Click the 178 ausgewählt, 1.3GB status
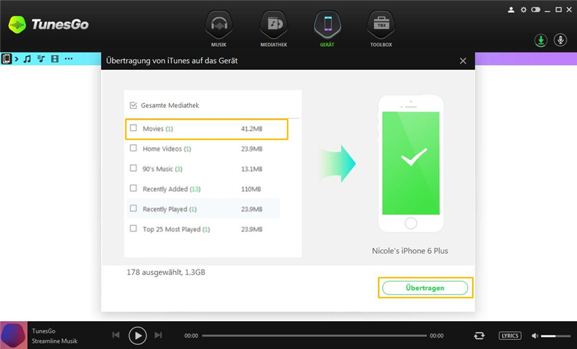The image size is (577, 349). (x=166, y=272)
